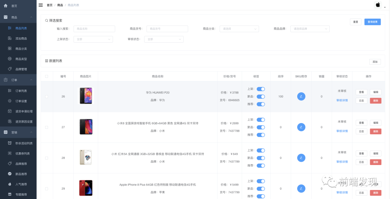Click the 优惠券列表 coupon icon
This screenshot has height=199, width=390.
coord(10,153)
